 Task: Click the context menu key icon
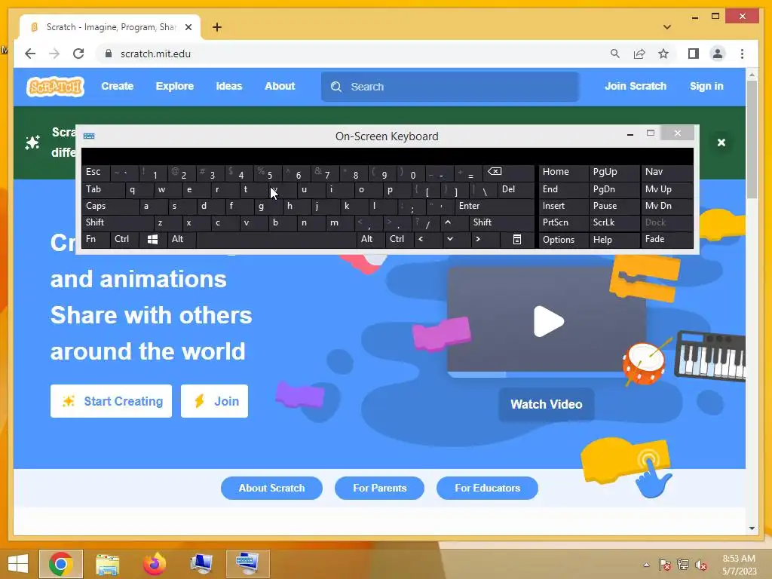517,239
